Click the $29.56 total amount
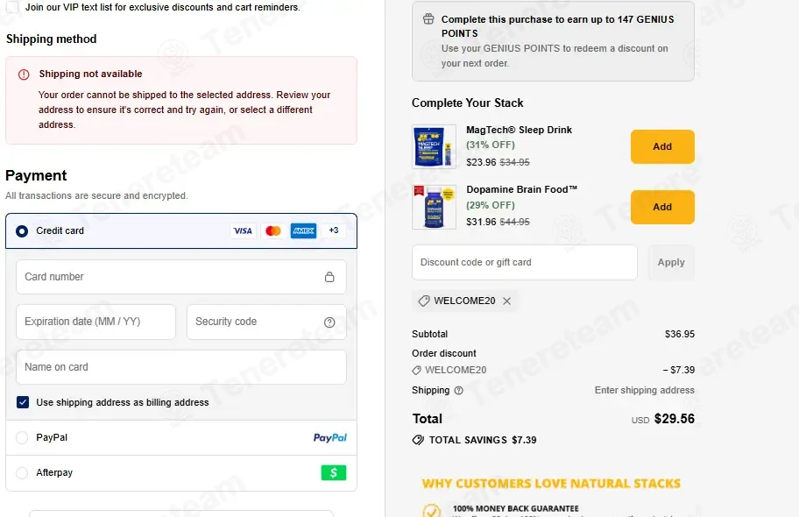The height and width of the screenshot is (517, 799). coord(675,419)
